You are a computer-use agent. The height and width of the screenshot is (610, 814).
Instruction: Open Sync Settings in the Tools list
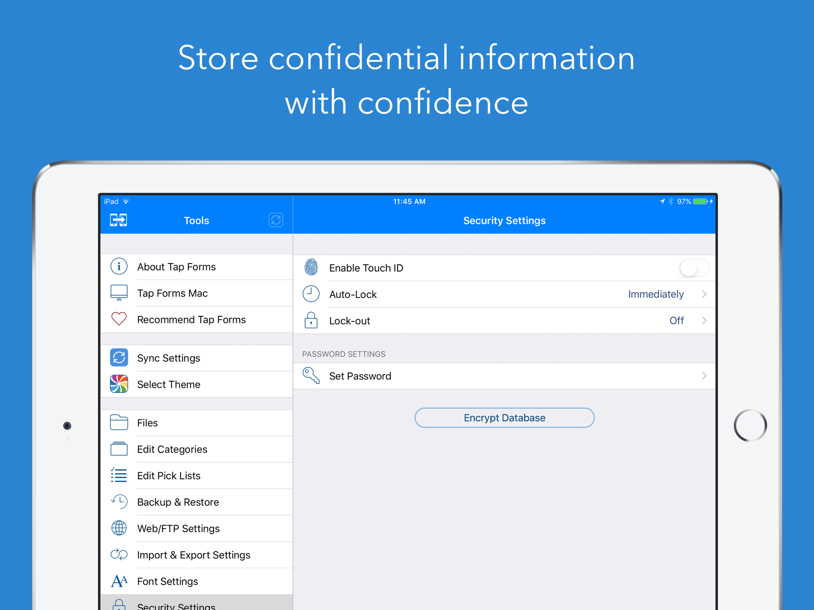point(169,358)
